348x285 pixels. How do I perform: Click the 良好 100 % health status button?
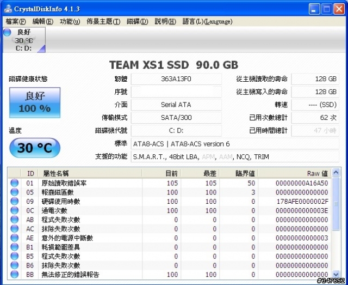click(x=35, y=102)
